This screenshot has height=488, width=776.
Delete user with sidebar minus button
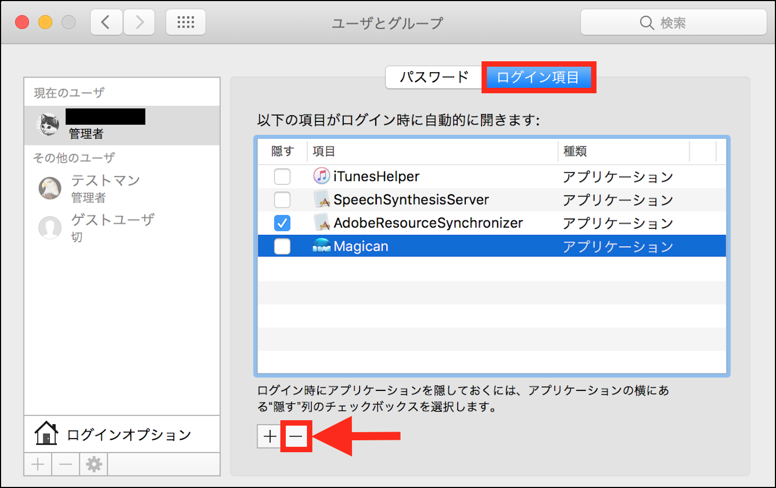[x=66, y=464]
